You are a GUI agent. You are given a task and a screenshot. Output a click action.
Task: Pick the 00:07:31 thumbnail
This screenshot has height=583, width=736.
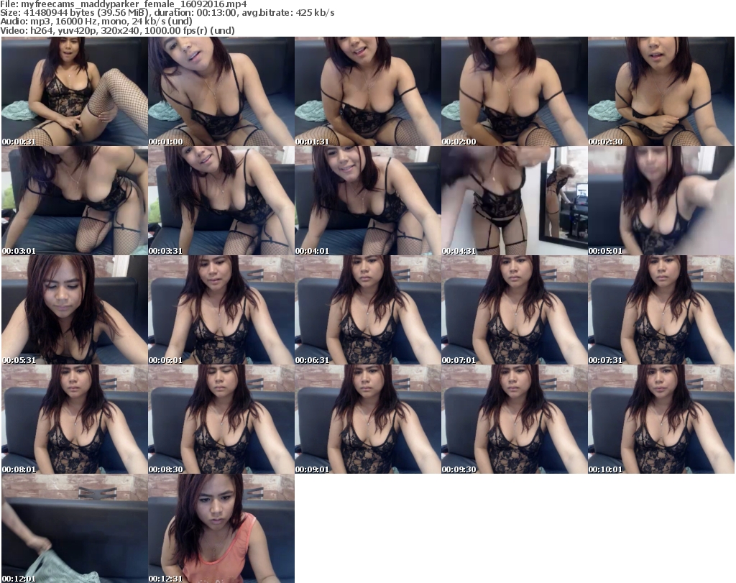(x=661, y=310)
